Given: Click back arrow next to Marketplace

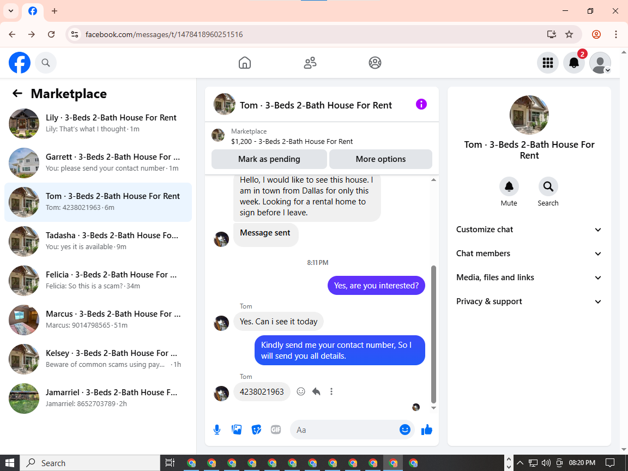Looking at the screenshot, I should [x=17, y=93].
